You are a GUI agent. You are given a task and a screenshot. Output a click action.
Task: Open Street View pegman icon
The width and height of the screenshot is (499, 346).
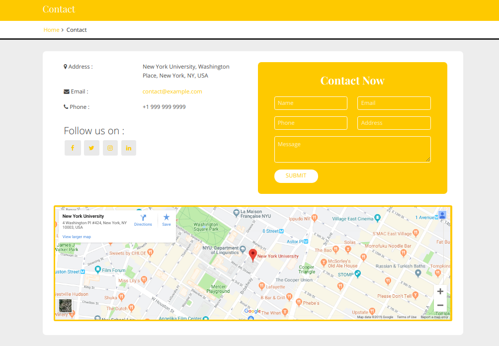[x=442, y=215]
